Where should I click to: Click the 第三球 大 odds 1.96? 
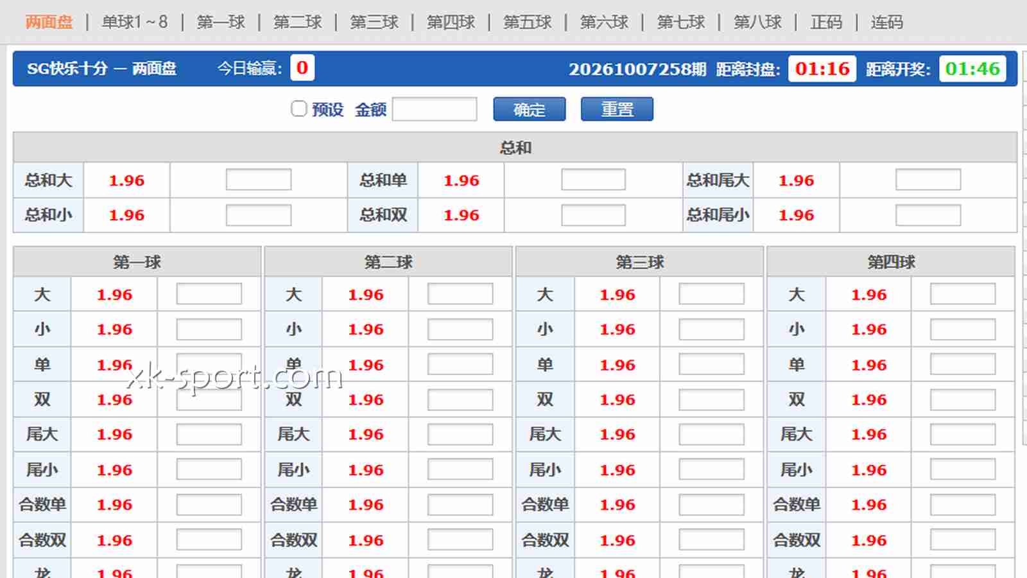[x=617, y=295]
